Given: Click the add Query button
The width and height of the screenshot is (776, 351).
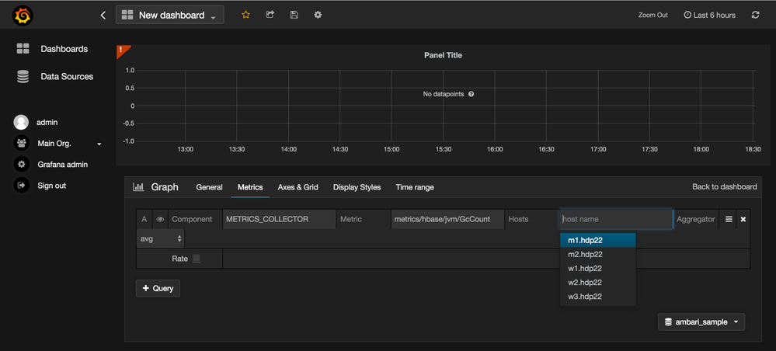Looking at the screenshot, I should click(158, 288).
